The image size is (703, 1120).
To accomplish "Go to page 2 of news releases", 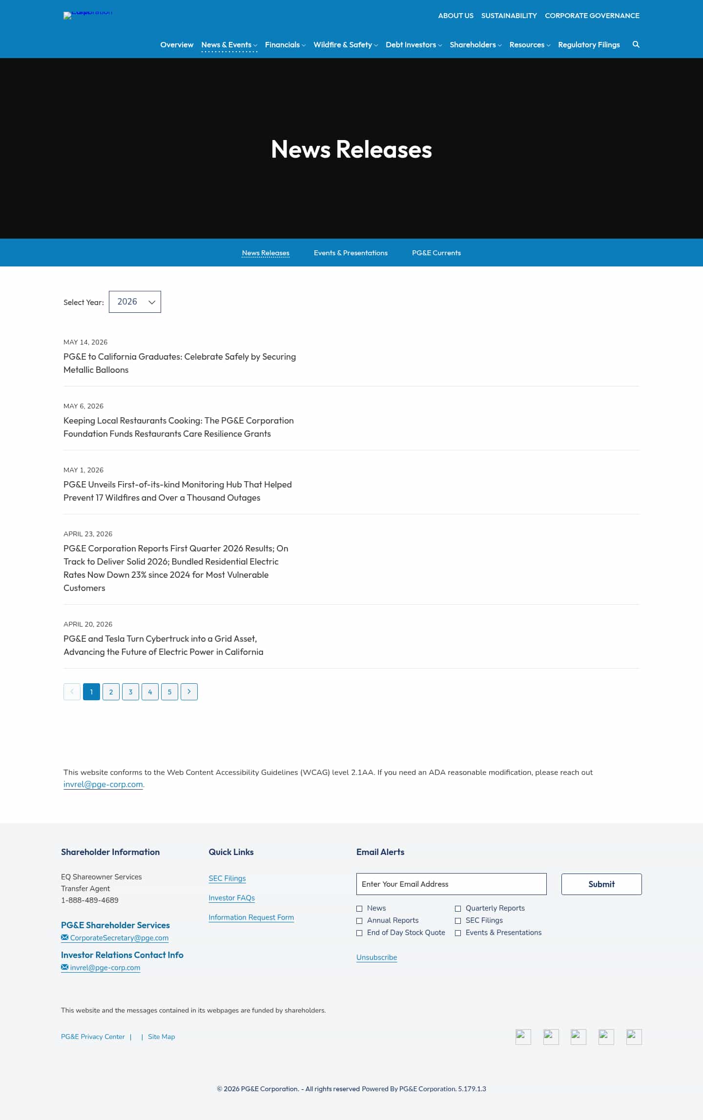I will [111, 692].
